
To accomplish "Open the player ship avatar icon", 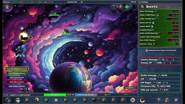I will [x=7, y=7].
